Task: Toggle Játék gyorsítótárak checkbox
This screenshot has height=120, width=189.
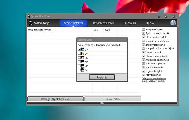Action: coord(143,45)
